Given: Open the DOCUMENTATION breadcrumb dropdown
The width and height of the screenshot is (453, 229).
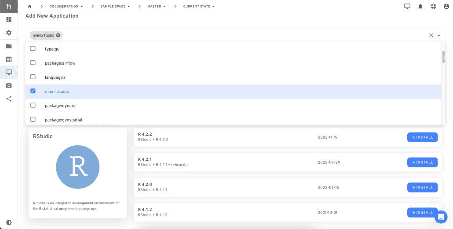Looking at the screenshot, I should click(x=66, y=6).
